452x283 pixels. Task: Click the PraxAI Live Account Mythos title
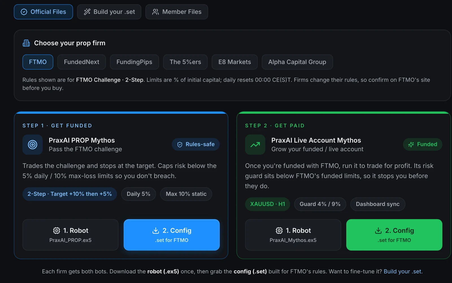[x=316, y=140]
